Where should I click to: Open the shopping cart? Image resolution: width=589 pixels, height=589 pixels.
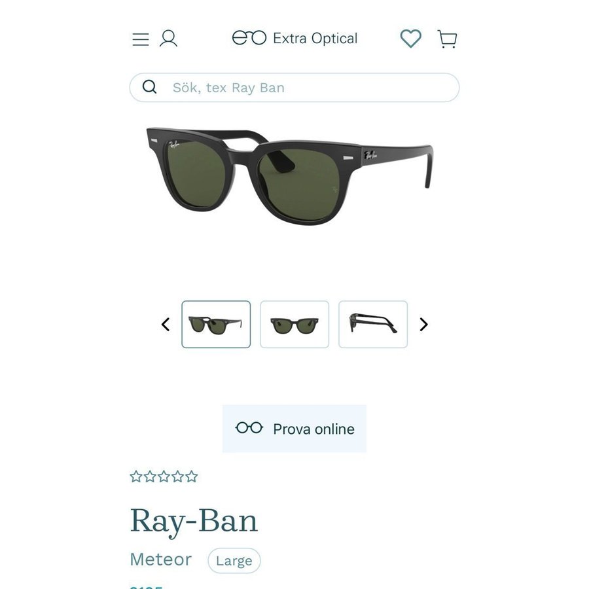[x=448, y=39]
